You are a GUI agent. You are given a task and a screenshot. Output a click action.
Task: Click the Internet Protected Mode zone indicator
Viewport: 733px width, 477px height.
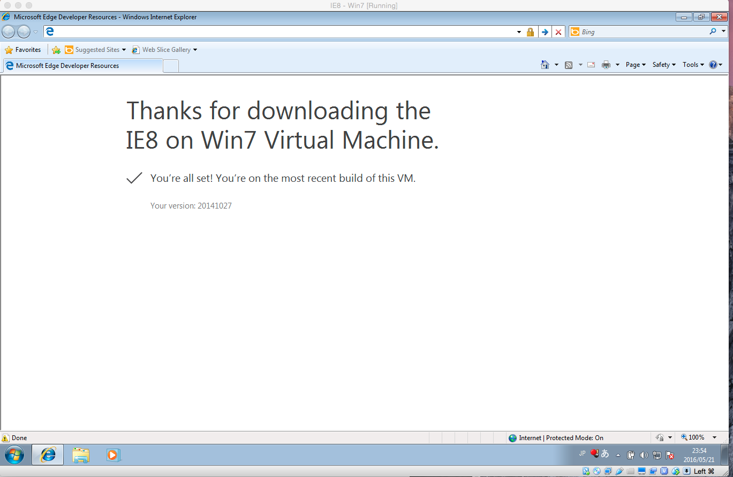[x=556, y=438]
